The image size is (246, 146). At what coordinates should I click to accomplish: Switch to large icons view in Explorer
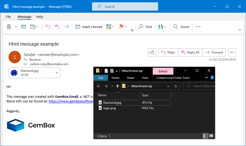click(x=211, y=136)
